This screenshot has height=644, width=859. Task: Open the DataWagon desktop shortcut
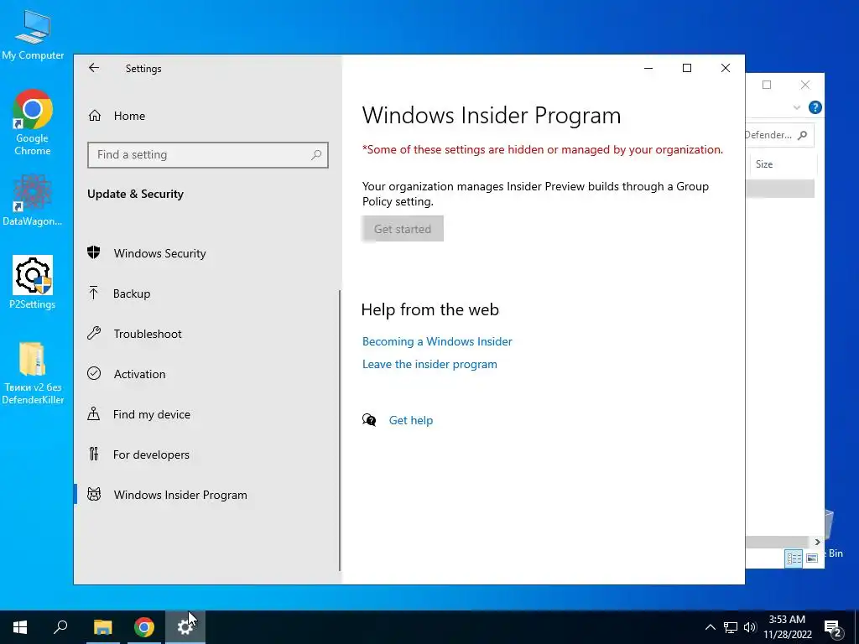click(33, 200)
